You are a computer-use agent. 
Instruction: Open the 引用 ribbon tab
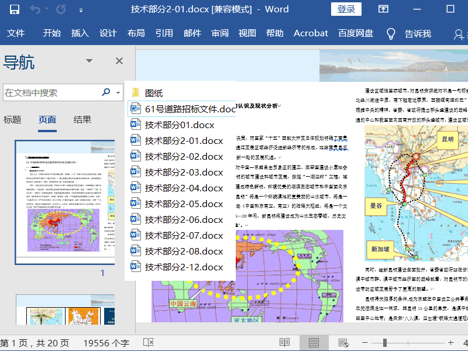[x=164, y=33]
